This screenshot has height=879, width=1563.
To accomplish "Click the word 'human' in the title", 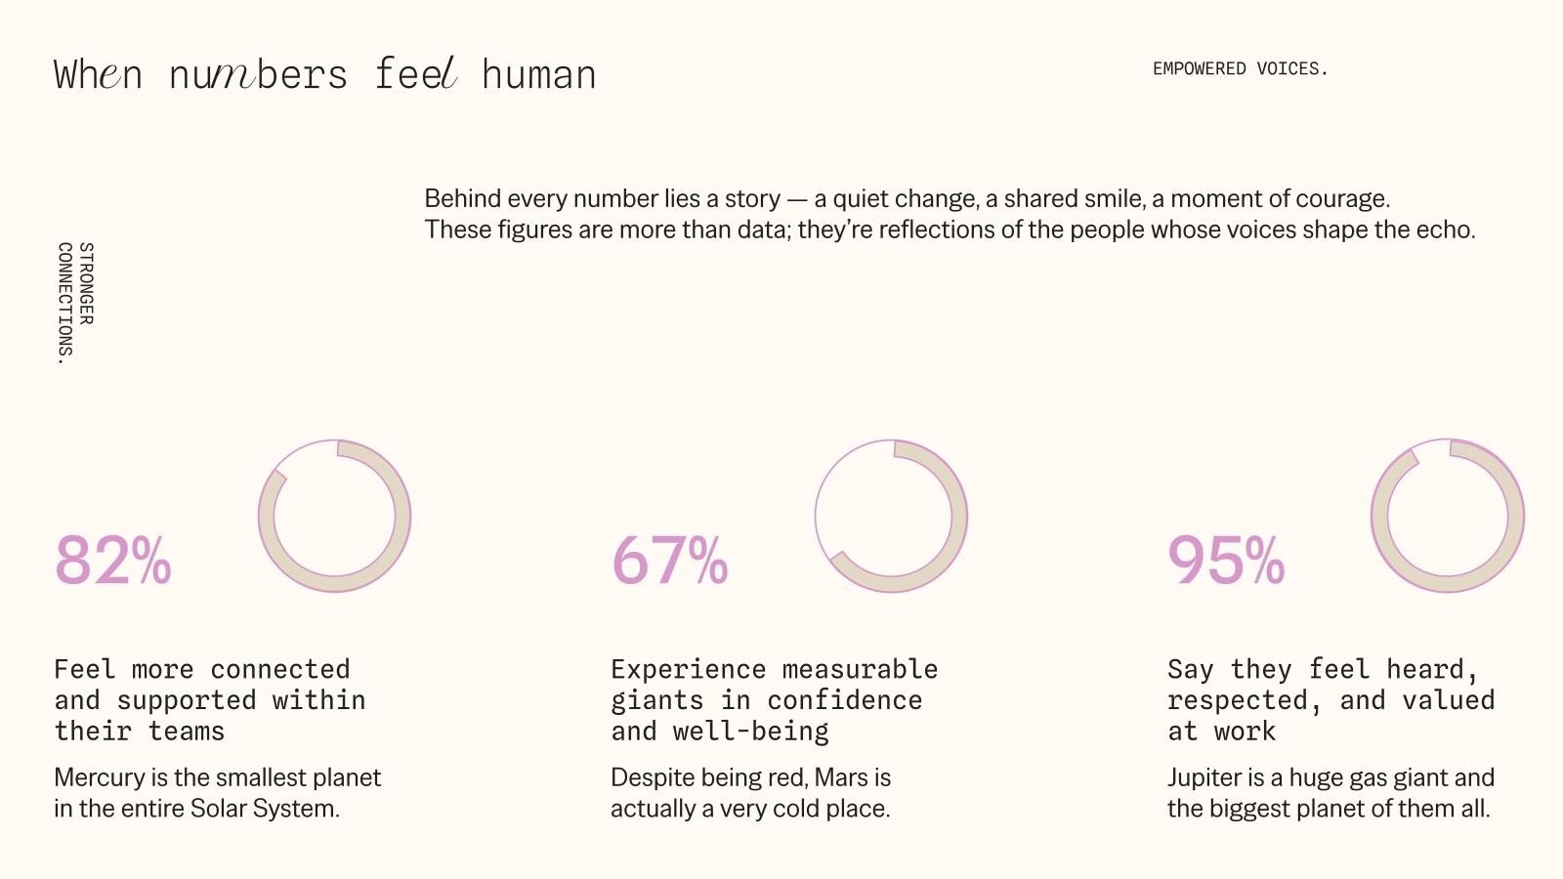I will [538, 75].
